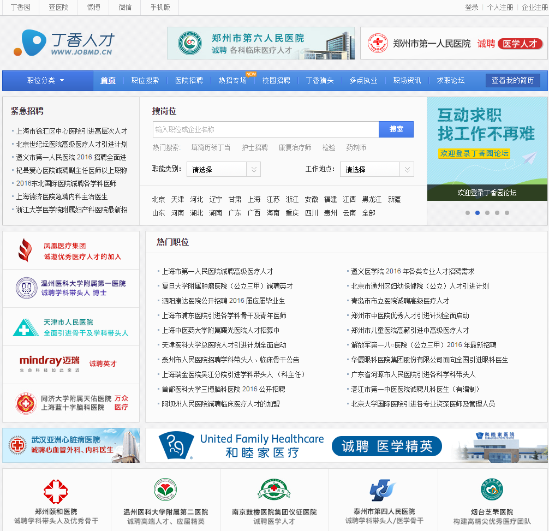Open the 手机版 top link
Screen dimensions: 549x531
(160, 7)
